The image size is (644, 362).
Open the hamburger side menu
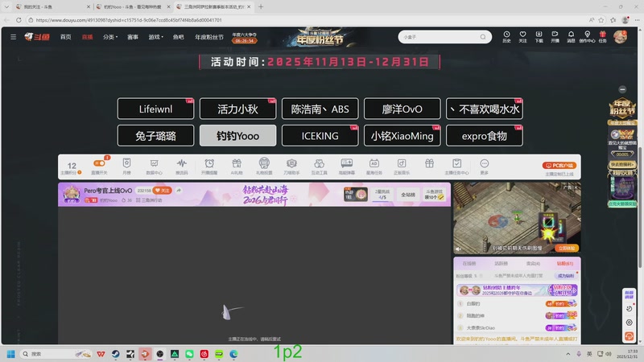[13, 37]
